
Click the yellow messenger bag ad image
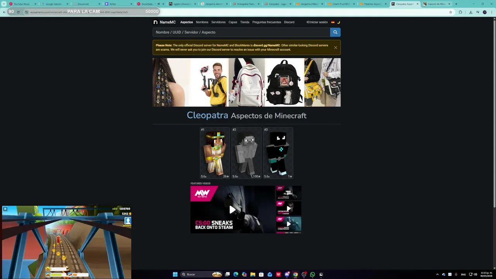point(322,82)
